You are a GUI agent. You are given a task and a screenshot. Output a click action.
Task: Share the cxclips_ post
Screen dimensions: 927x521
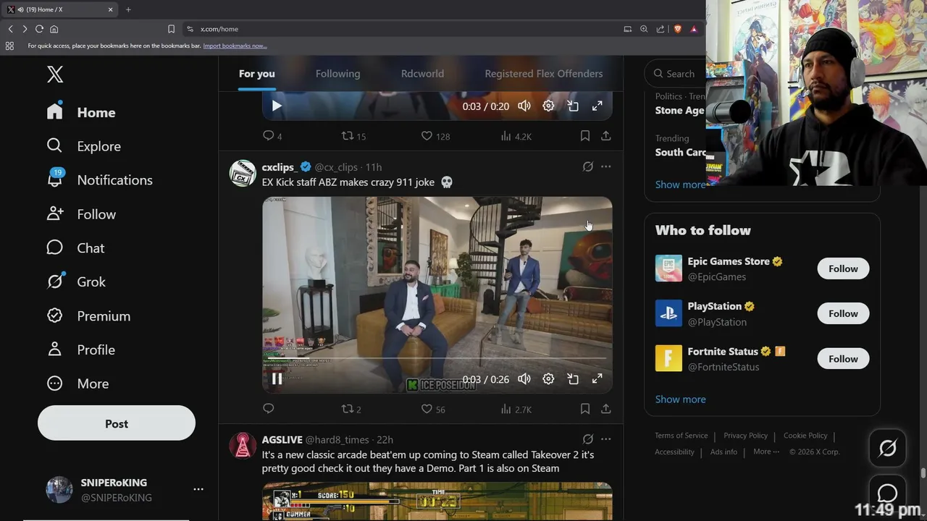pyautogui.click(x=606, y=409)
